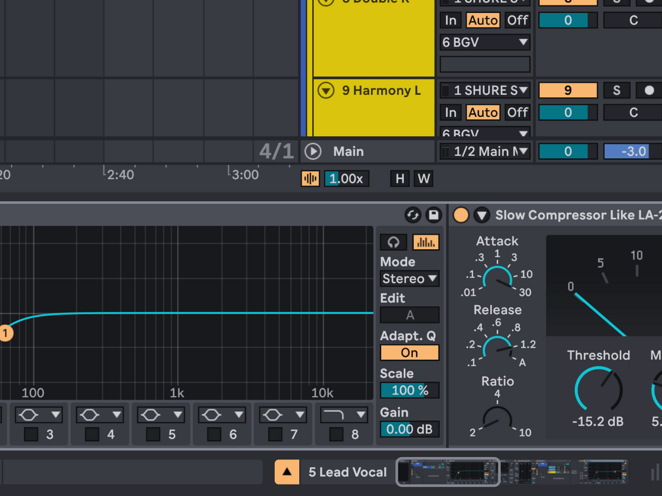Toggle the EQ spectrum analyzer icon
This screenshot has height=496, width=662.
[425, 242]
